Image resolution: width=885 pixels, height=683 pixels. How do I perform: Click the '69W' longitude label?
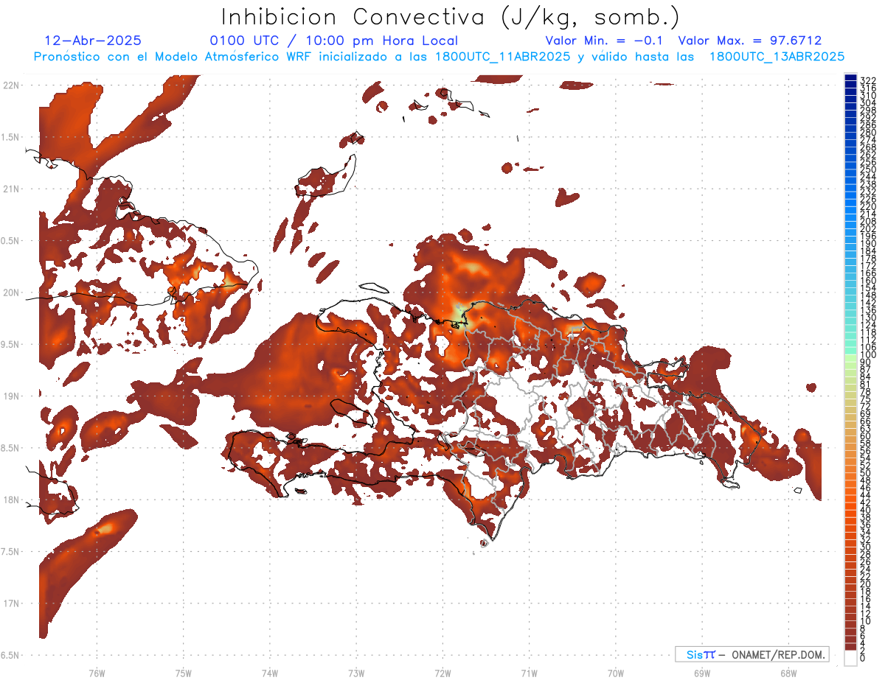702,673
